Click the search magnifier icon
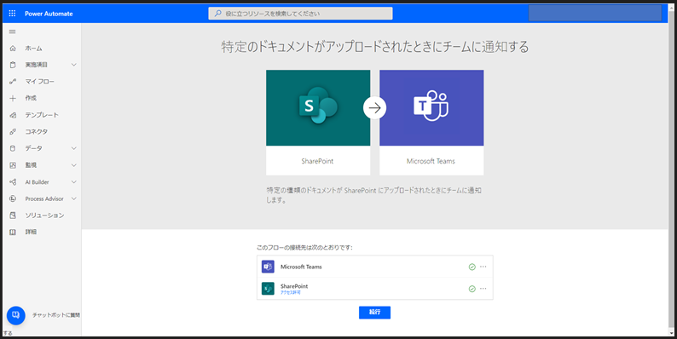 (x=218, y=14)
